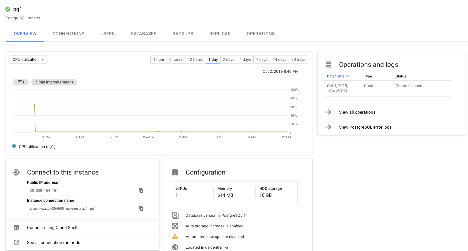468x251 pixels.
Task: Open the CPU utilization metric dropdown
Action: point(28,60)
